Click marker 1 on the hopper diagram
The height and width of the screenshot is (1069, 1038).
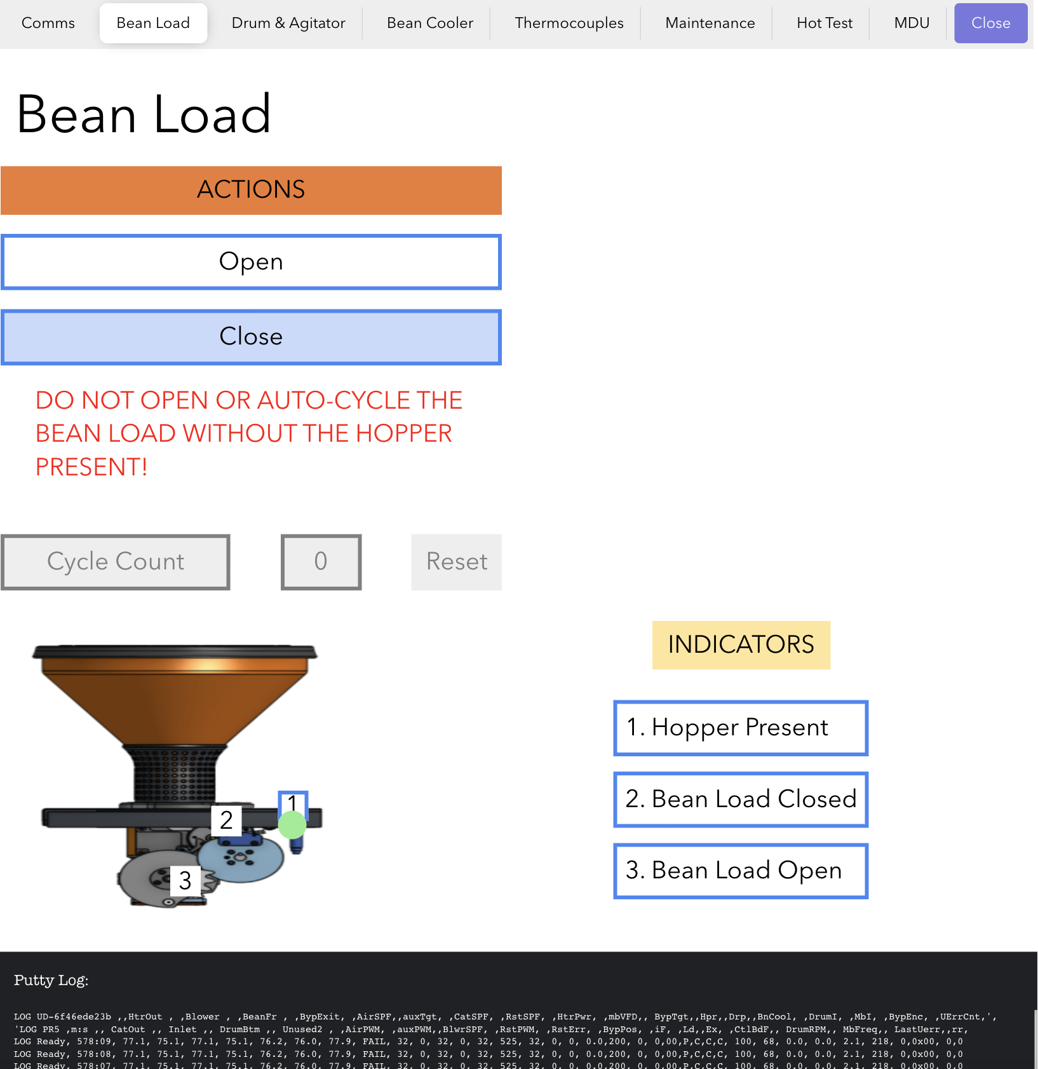coord(292,803)
